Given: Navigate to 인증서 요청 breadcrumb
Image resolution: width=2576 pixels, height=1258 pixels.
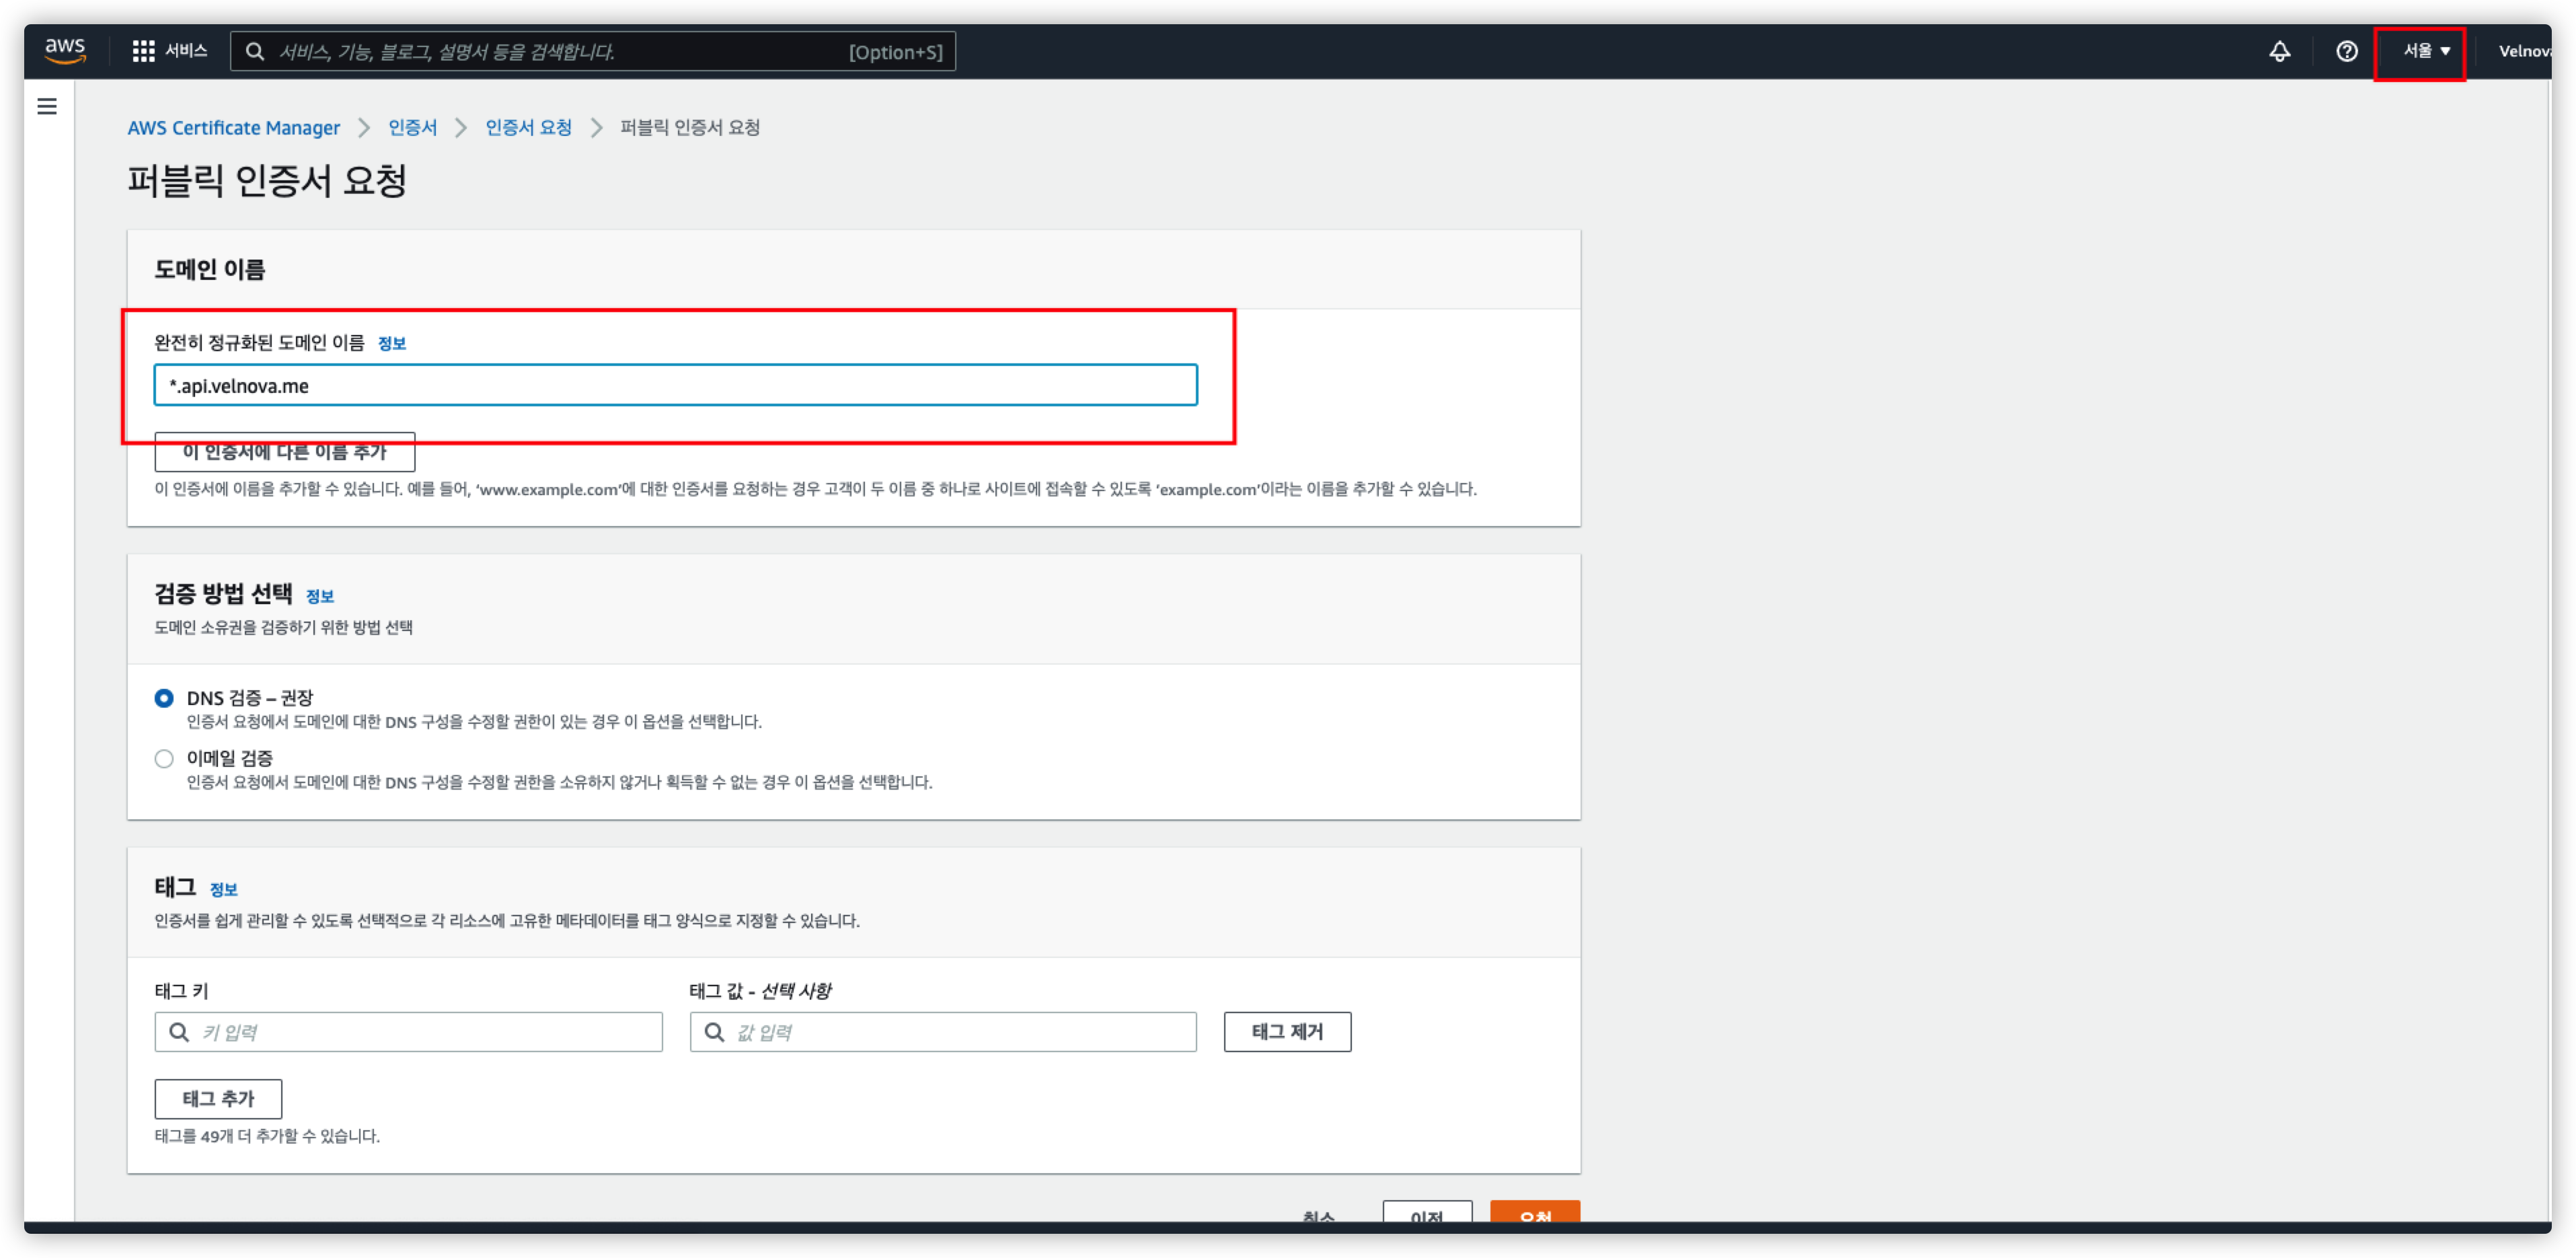Looking at the screenshot, I should [528, 128].
